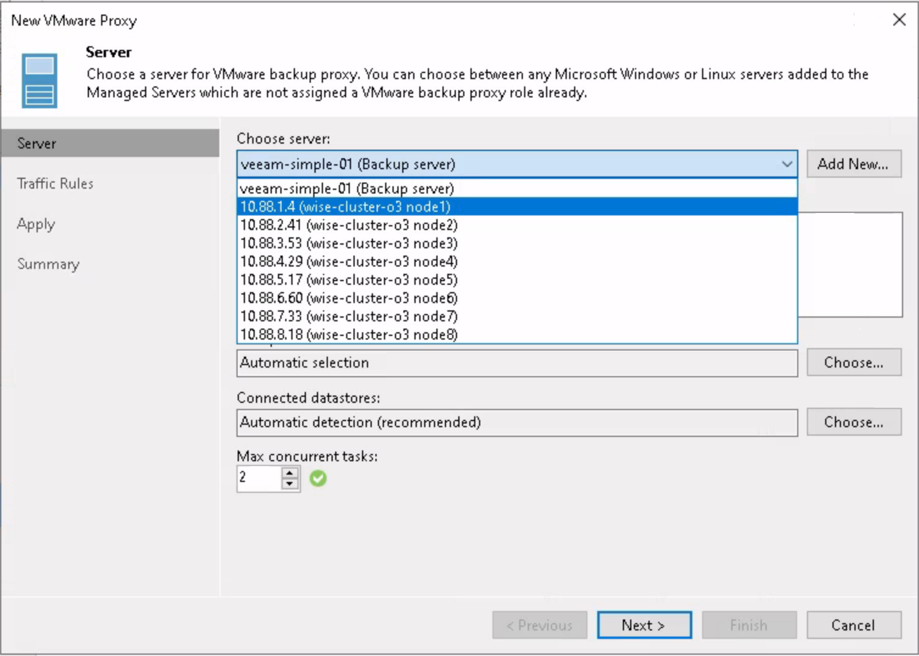Select 10.88.1.4 (wise-cluster-o3 node1)
Screen dimensions: 919x656
[x=517, y=206]
